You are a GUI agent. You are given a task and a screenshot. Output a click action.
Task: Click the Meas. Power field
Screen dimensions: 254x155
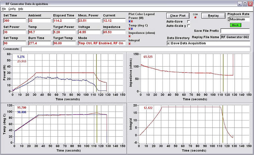click(x=89, y=20)
